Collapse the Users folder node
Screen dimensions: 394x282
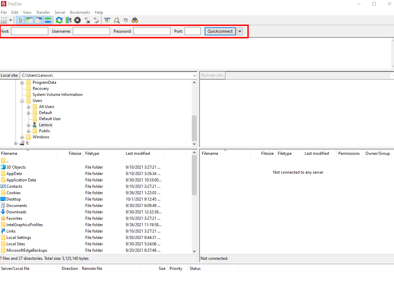(x=22, y=101)
